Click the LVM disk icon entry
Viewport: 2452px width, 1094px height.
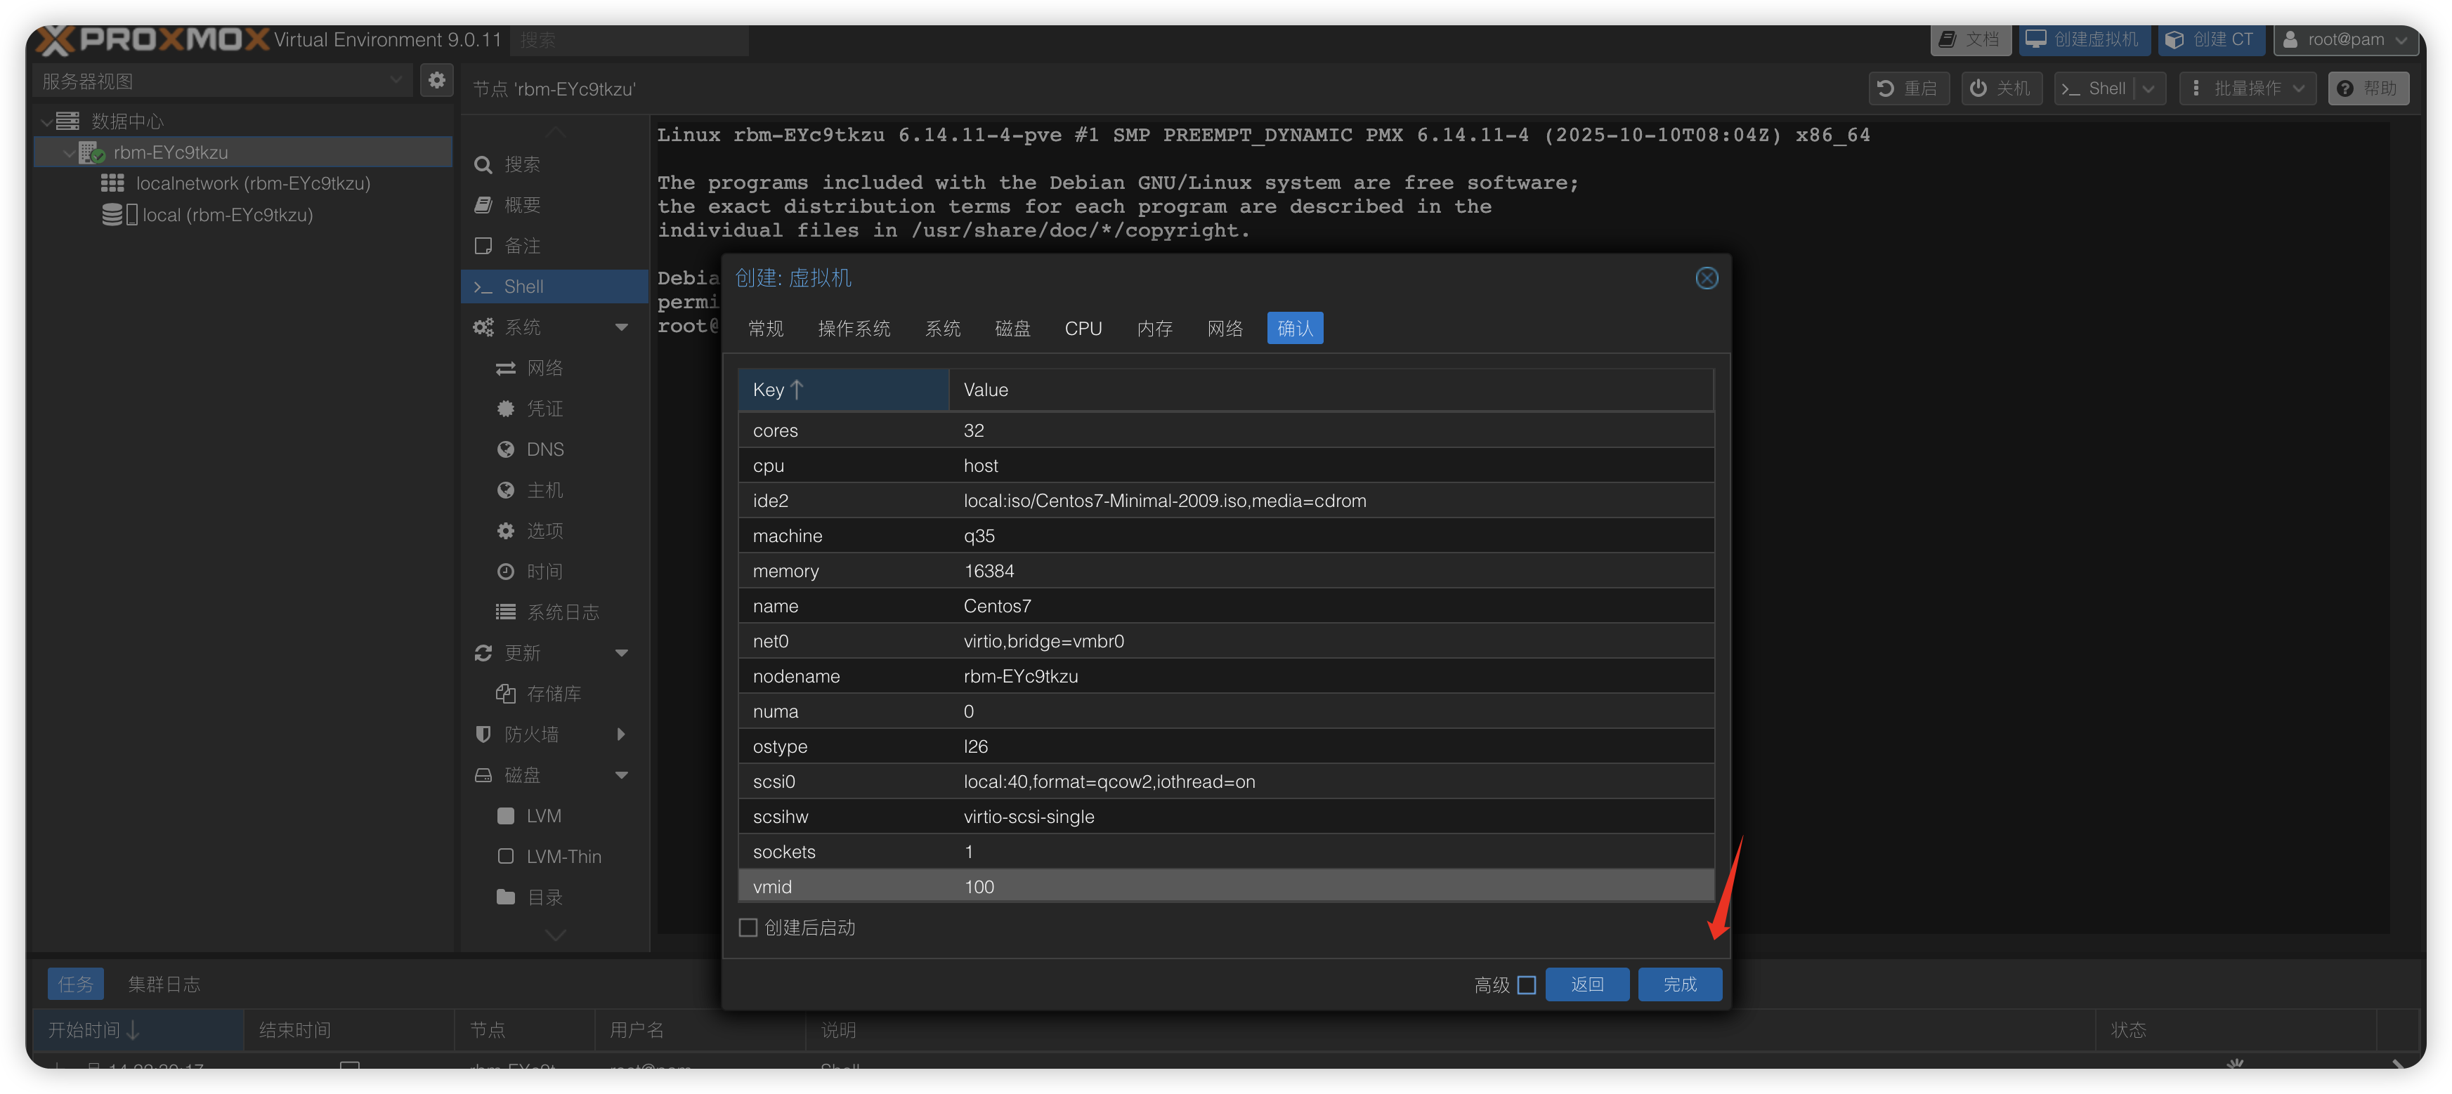(505, 816)
